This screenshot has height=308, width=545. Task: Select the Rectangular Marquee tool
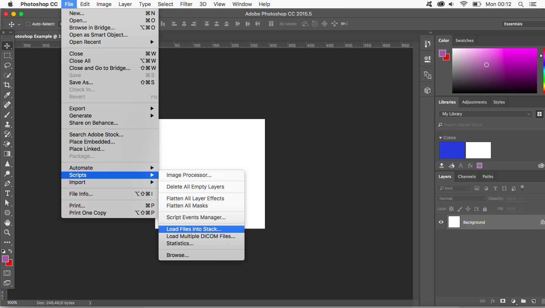pyautogui.click(x=7, y=56)
